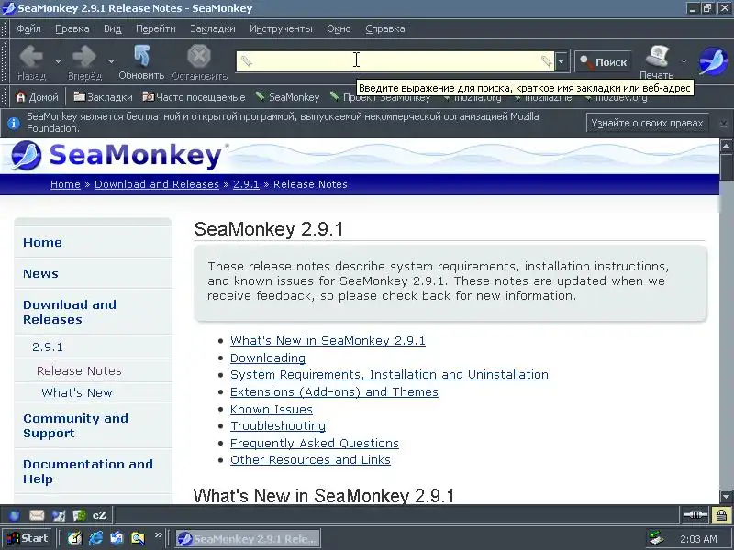Click the Остановить stop icon
Viewport: 734px width, 550px height.
pyautogui.click(x=199, y=56)
